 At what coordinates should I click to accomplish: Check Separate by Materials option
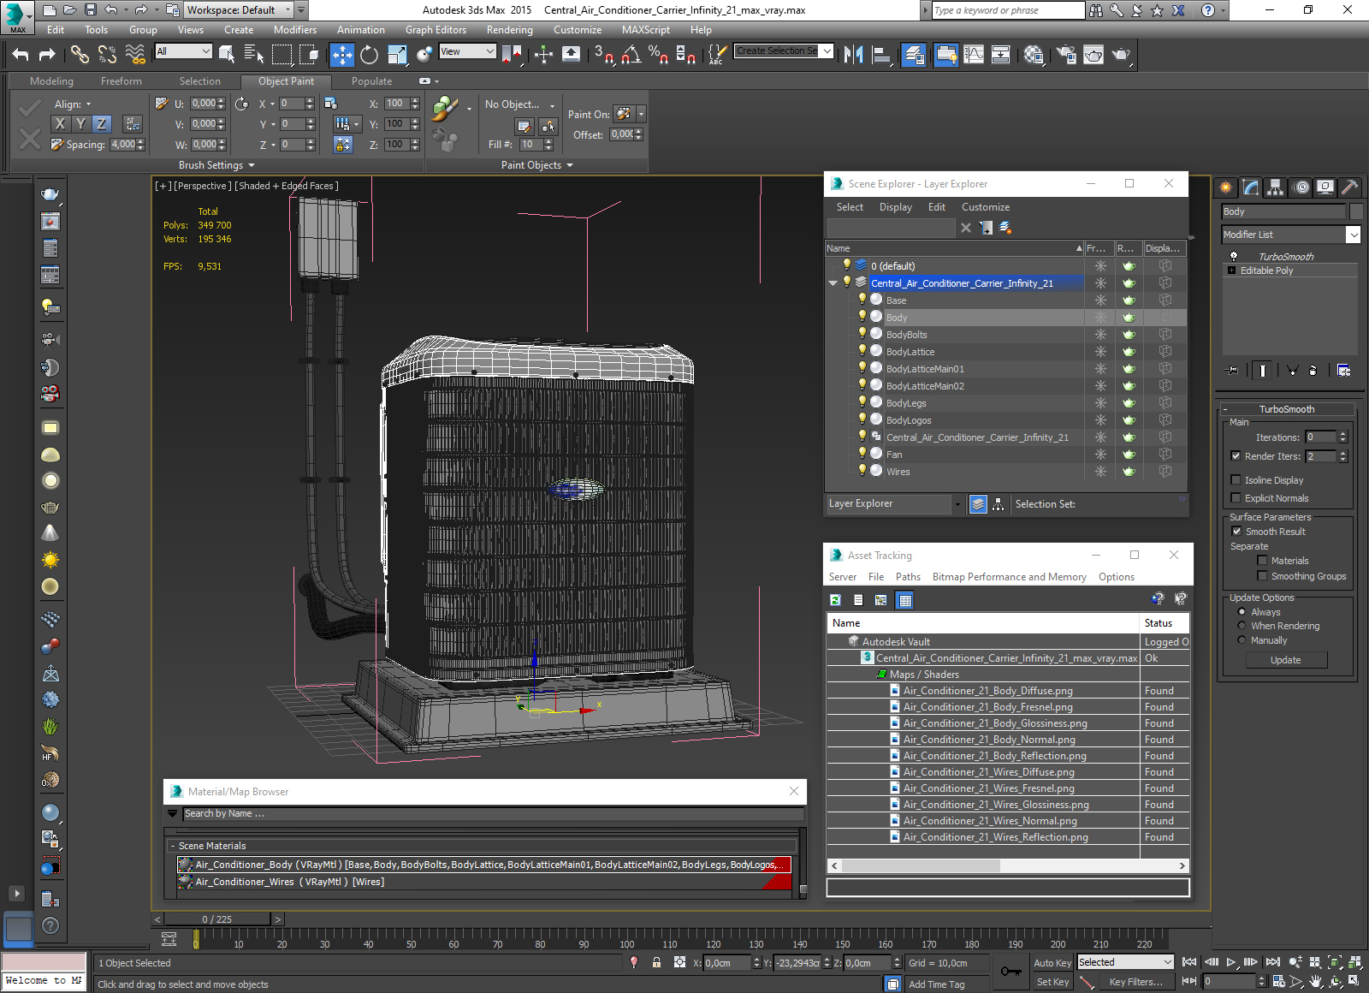tap(1262, 561)
